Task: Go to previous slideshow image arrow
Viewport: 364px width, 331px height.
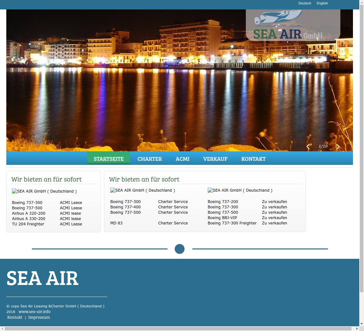Action: click(x=308, y=147)
